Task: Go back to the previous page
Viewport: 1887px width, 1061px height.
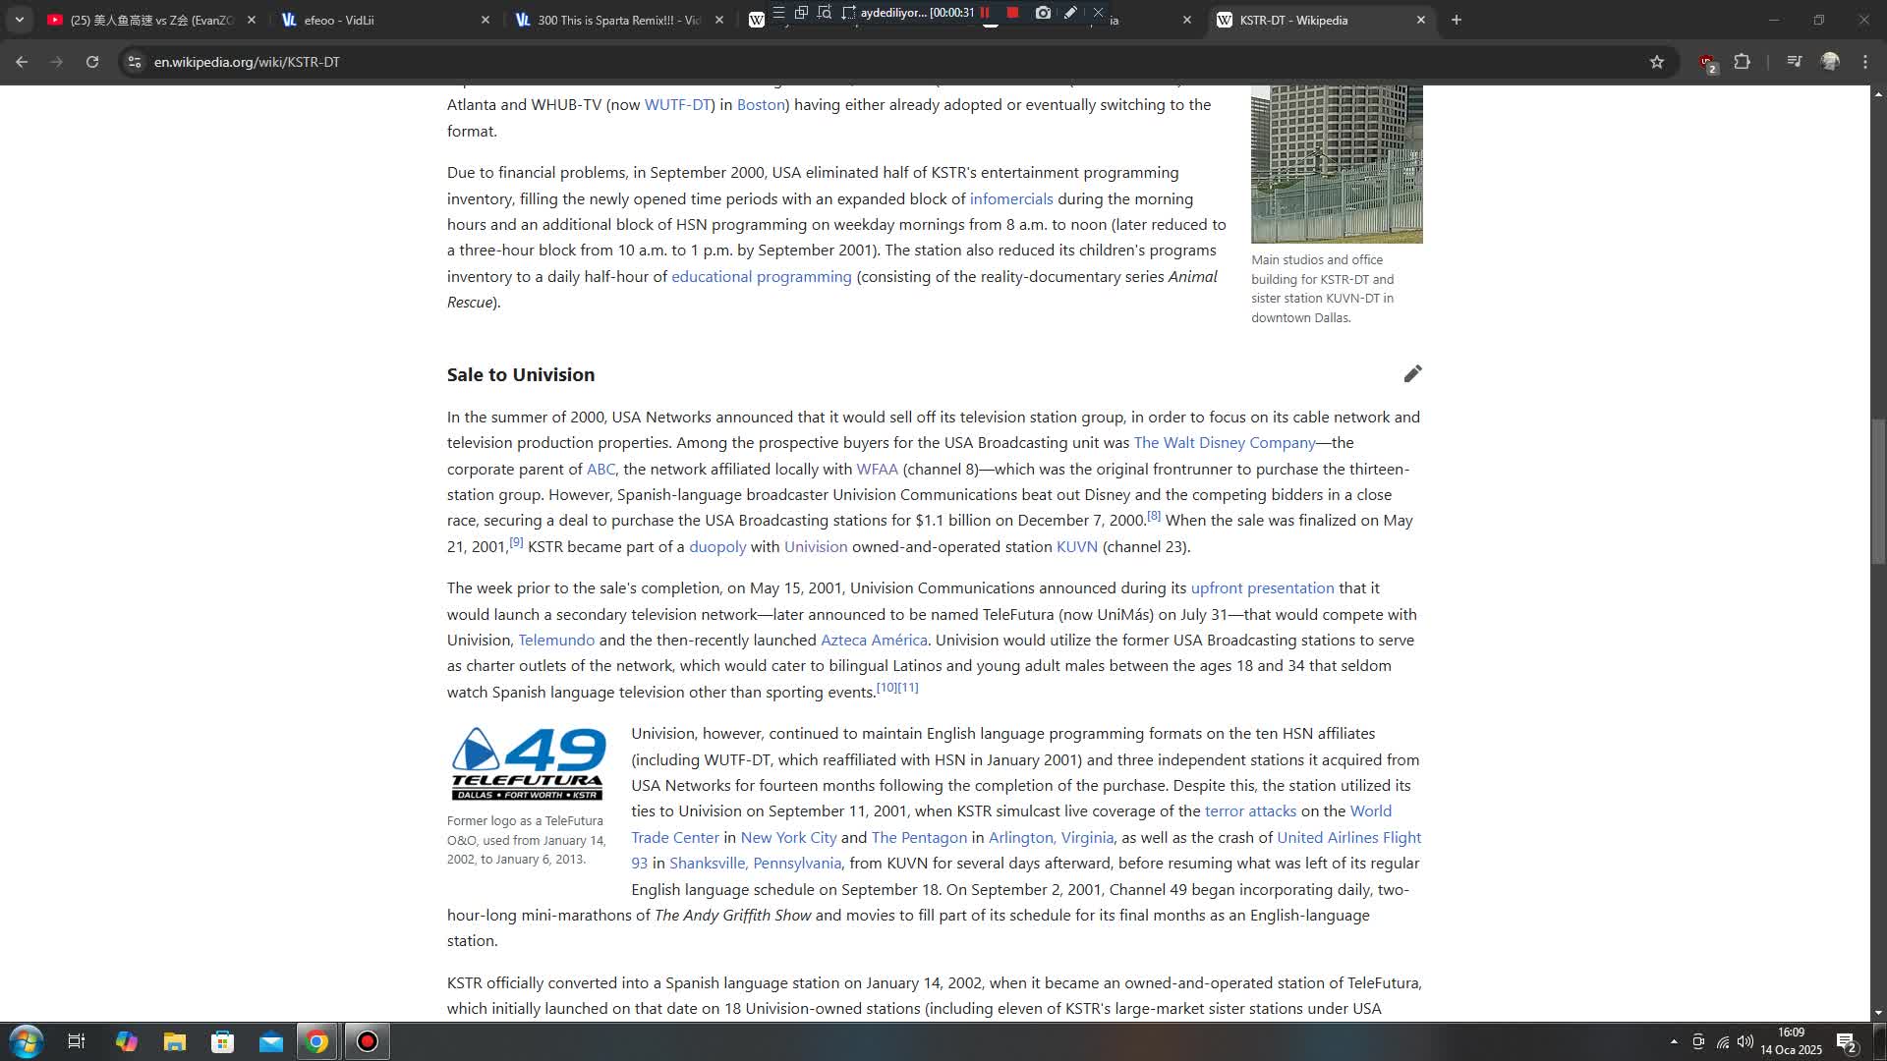Action: pos(22,62)
